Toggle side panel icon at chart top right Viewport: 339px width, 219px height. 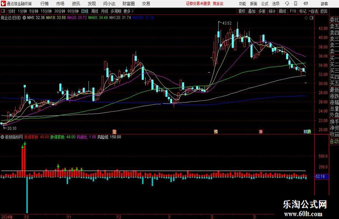click(311, 18)
